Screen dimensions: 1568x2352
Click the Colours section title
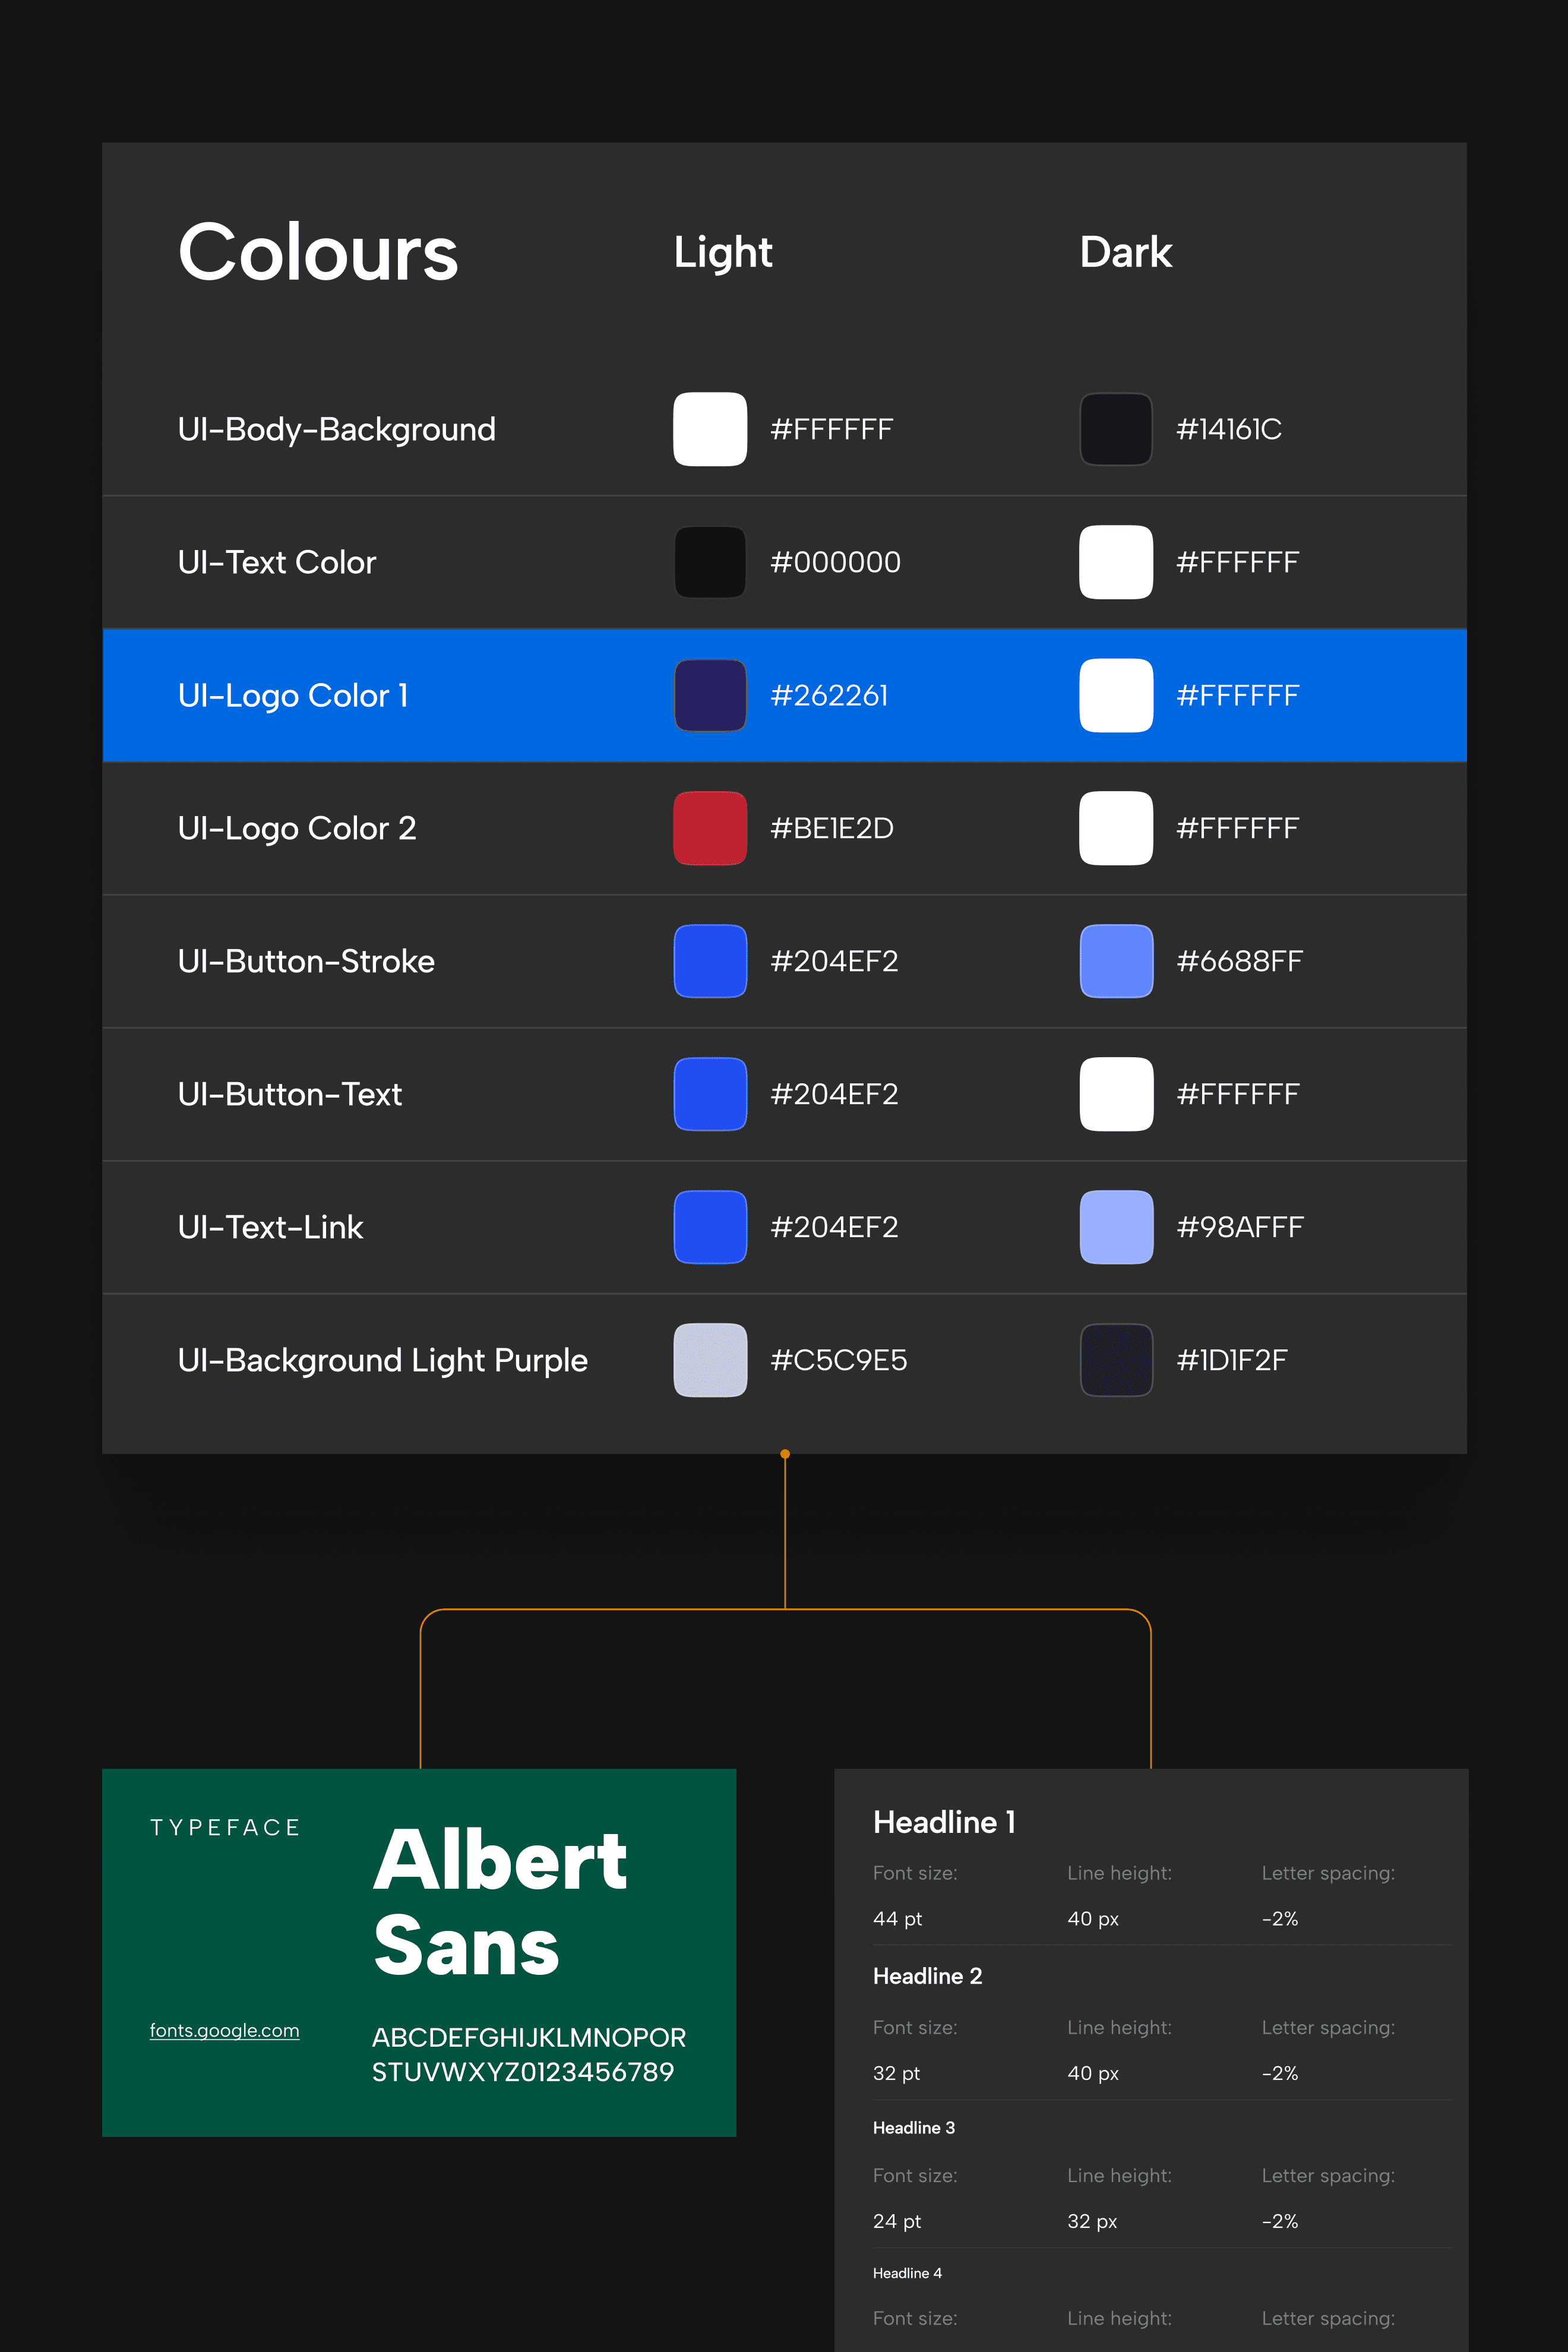coord(318,252)
